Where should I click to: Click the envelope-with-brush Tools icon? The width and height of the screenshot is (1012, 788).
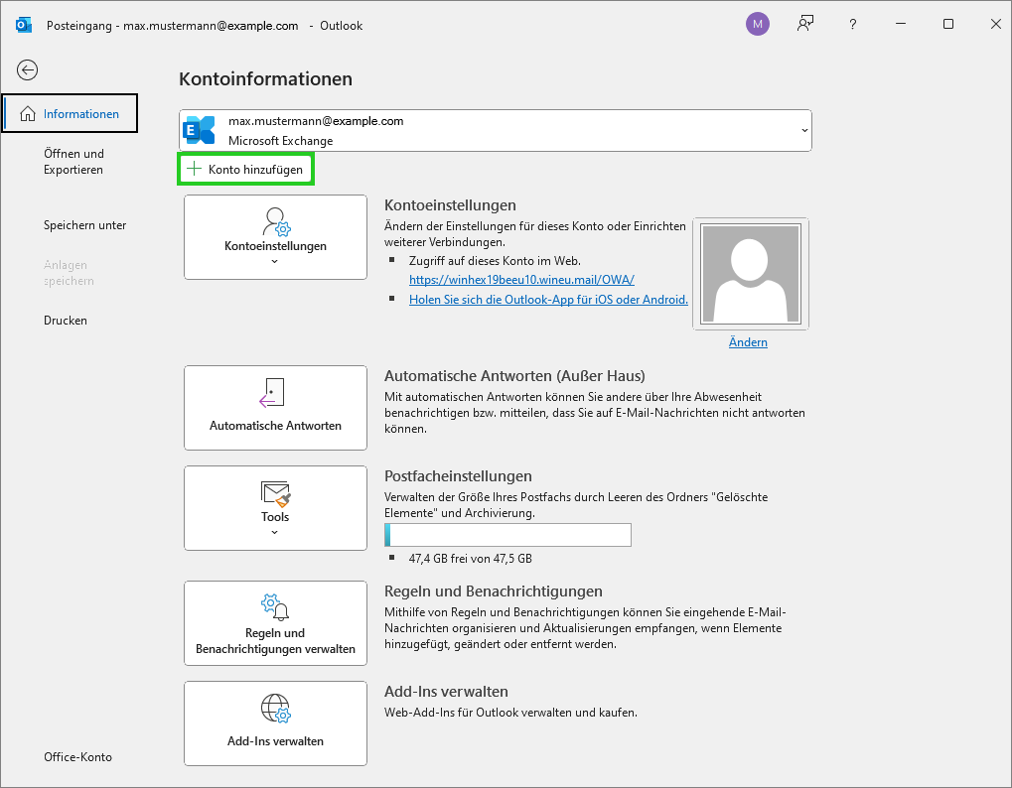point(276,493)
